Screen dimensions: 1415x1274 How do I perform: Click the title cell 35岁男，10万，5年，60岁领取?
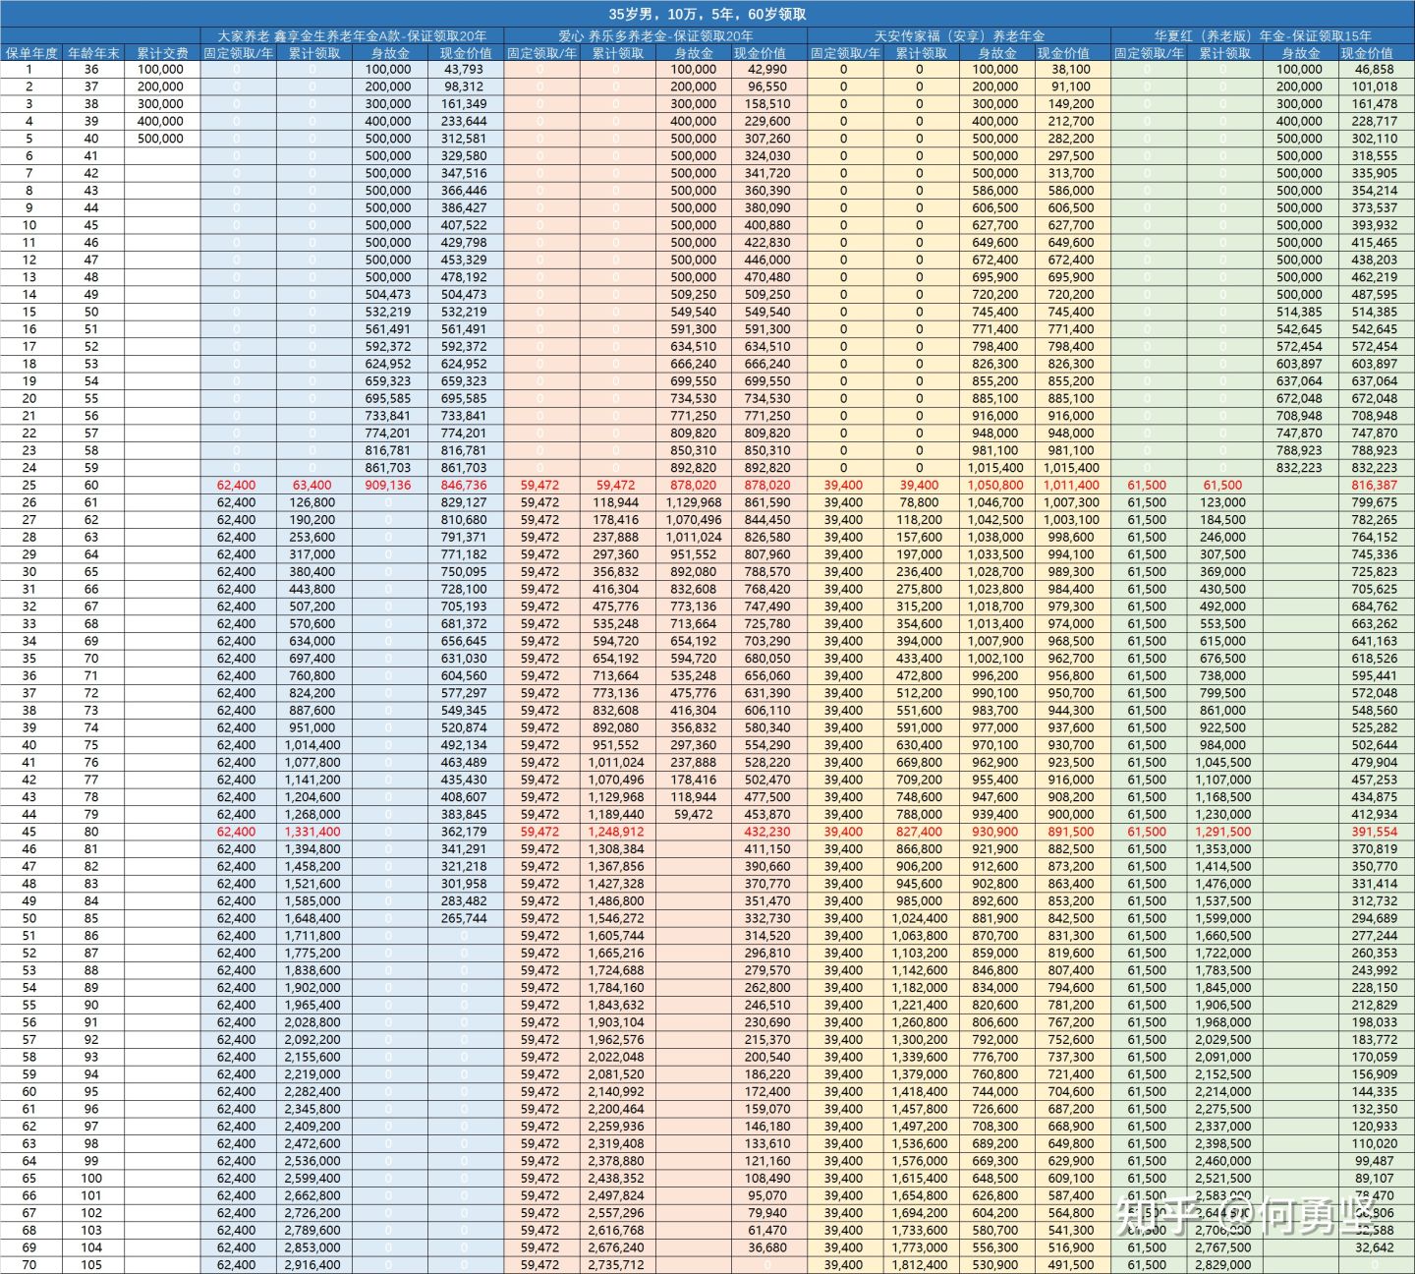707,14
